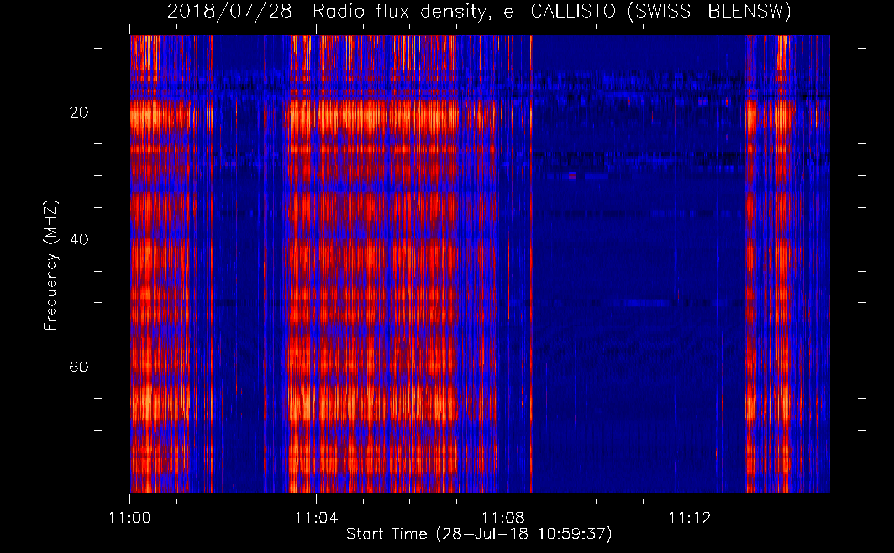Click the 11:12 time axis label

(690, 518)
